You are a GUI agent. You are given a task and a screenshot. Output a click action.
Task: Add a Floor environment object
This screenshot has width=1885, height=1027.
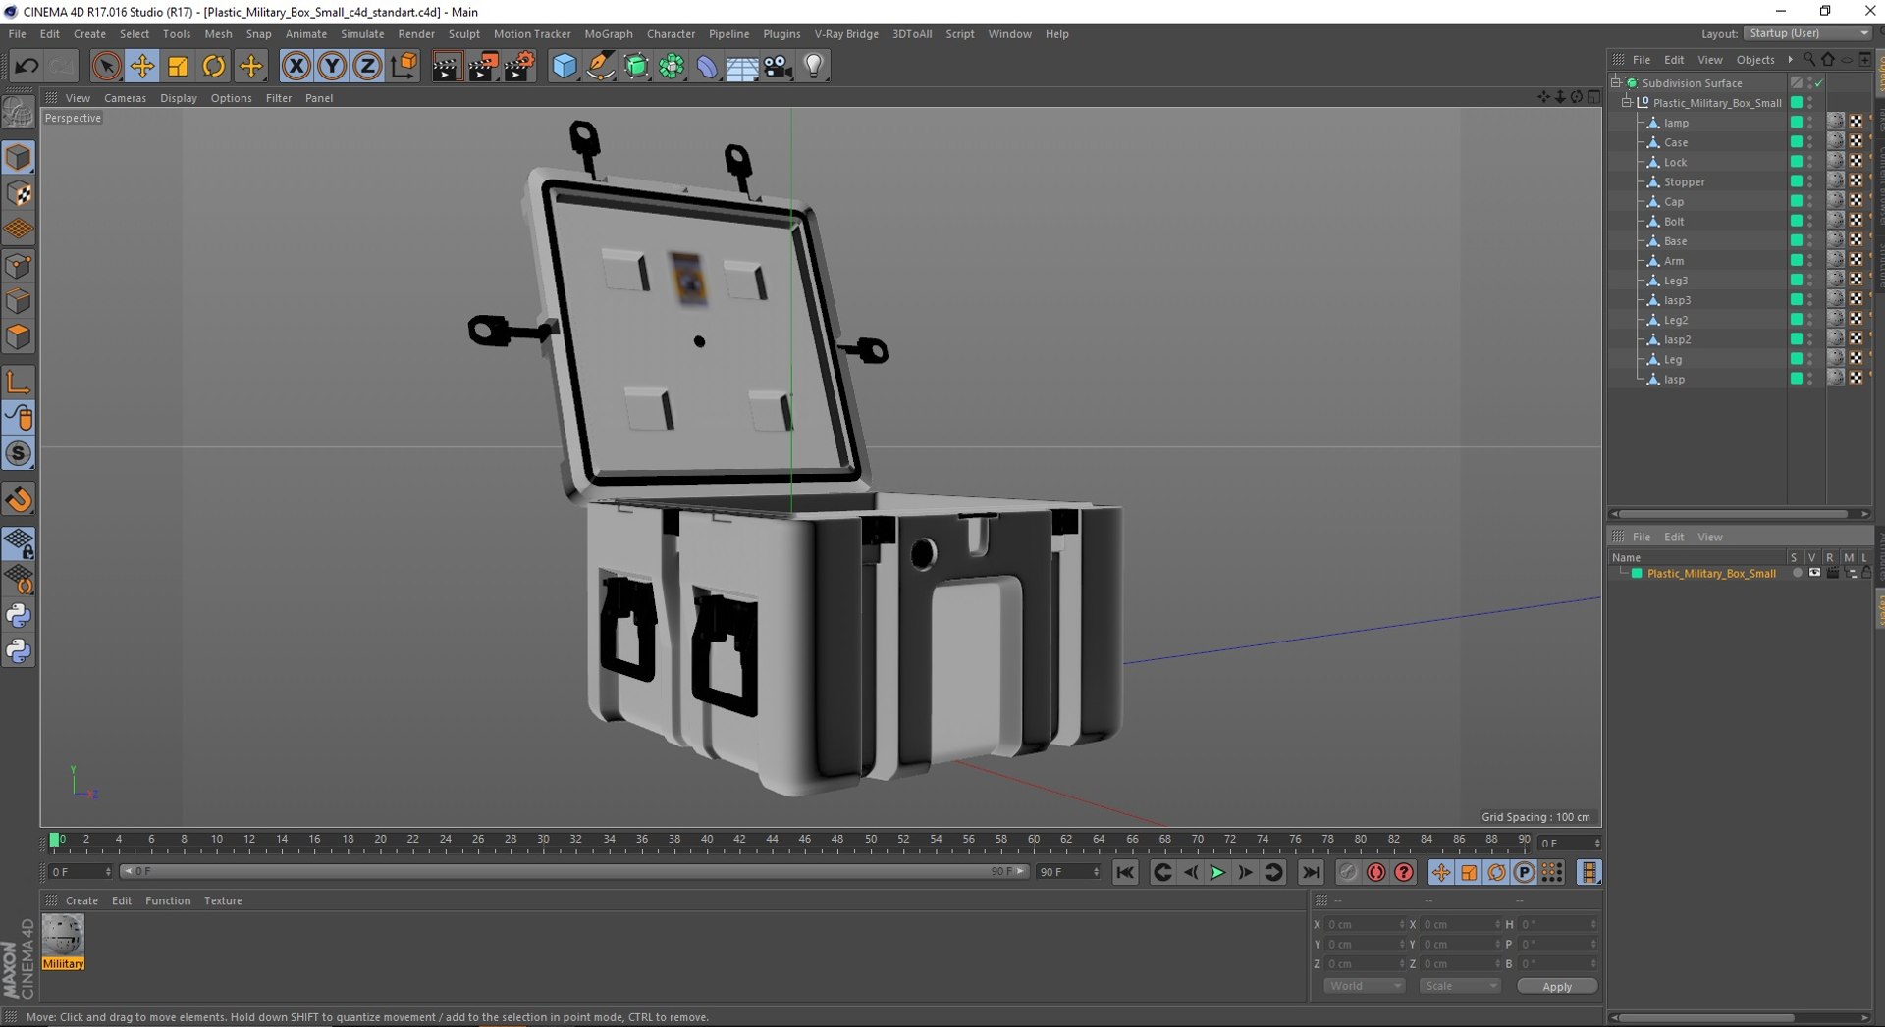tap(742, 66)
